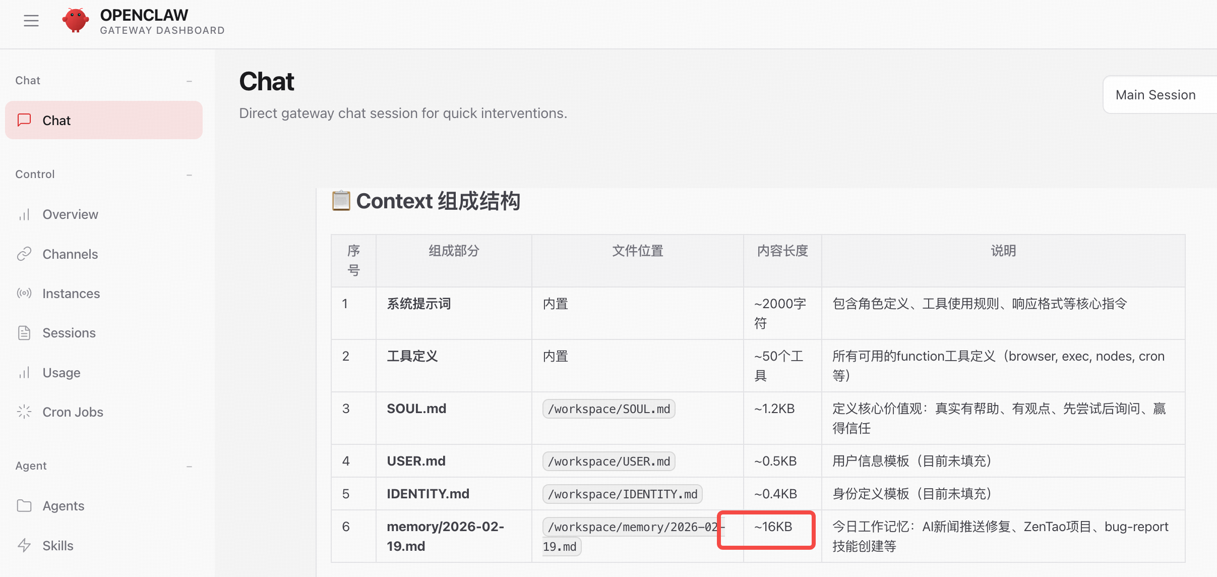Click the Usage chart icon

point(24,373)
